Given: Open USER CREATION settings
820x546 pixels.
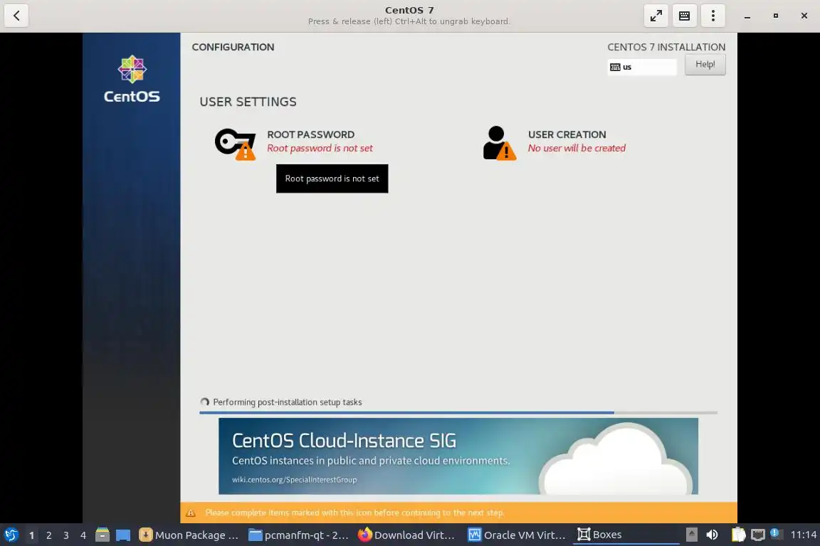Looking at the screenshot, I should [567, 135].
